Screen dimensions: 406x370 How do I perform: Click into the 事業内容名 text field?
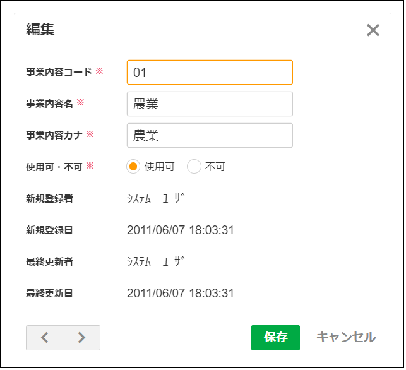coord(210,104)
